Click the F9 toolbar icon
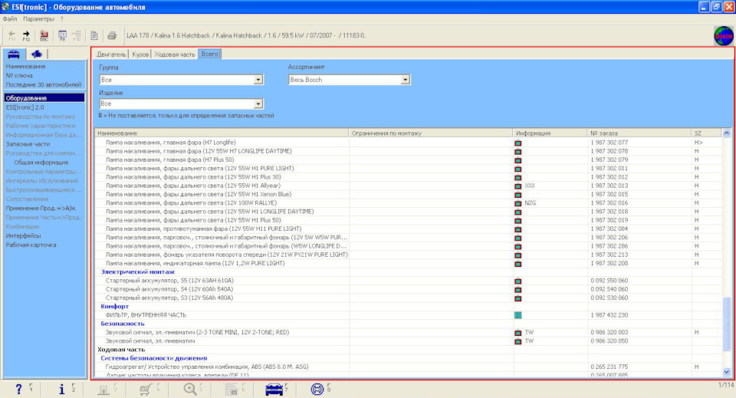736x398 pixels. point(62,36)
